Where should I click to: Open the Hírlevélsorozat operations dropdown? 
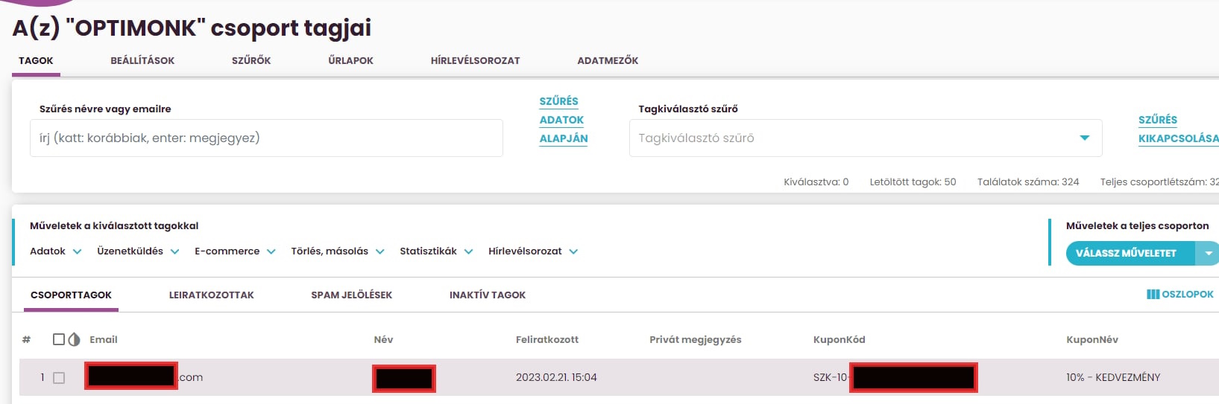tap(533, 251)
